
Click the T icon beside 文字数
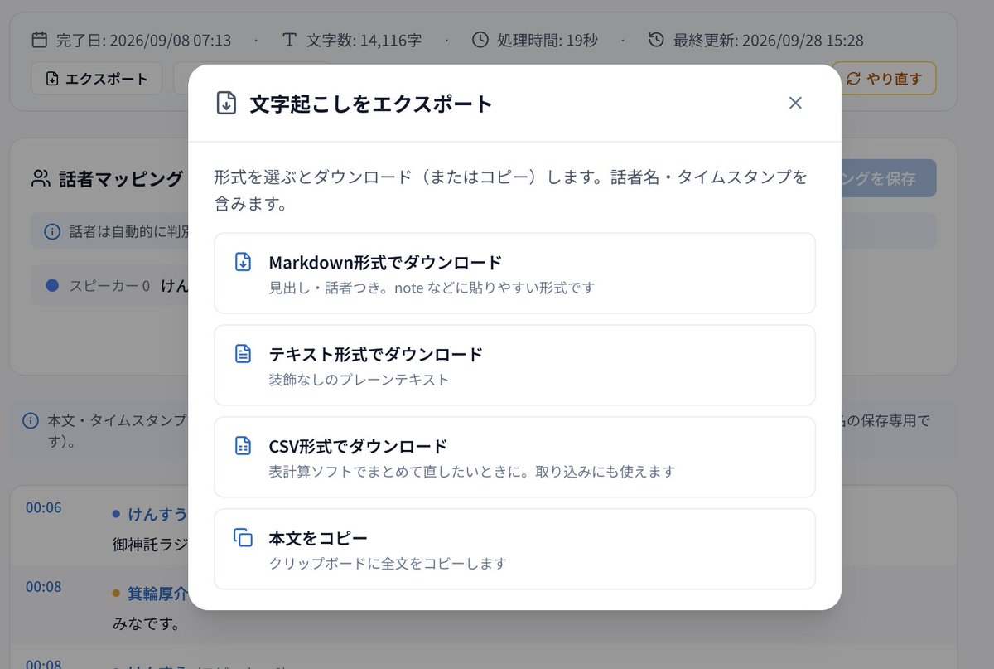click(x=289, y=39)
